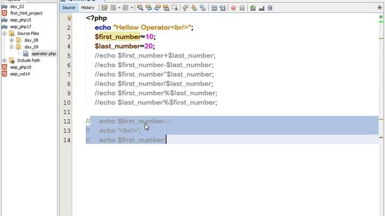Find previous occurrence toolbar icon

(x=149, y=8)
